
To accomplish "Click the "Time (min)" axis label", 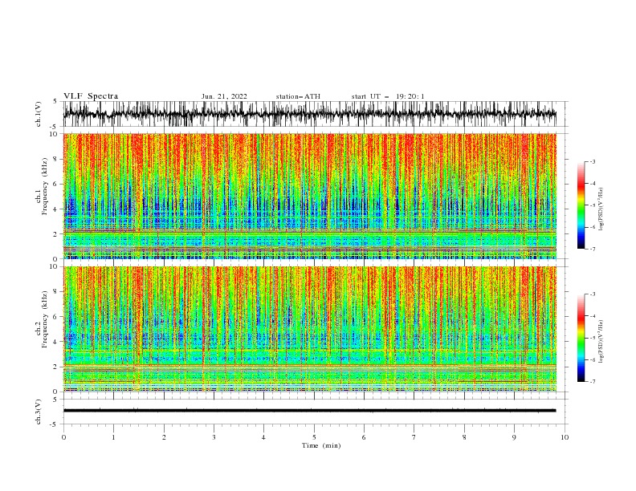I will pyautogui.click(x=321, y=445).
